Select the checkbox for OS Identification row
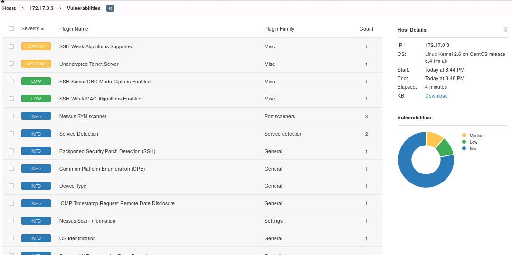The width and height of the screenshot is (512, 255). point(11,238)
